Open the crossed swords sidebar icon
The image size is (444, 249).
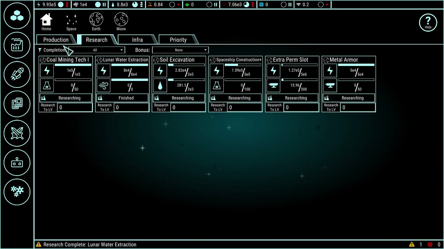click(17, 133)
